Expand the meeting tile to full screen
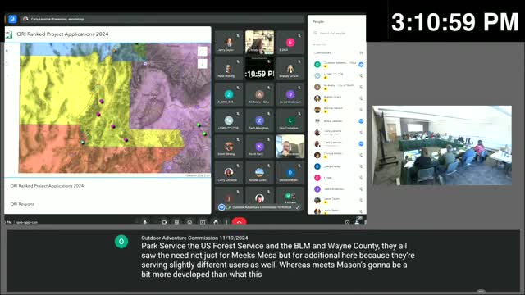Viewport: 525px width, 295px height. pos(298,207)
